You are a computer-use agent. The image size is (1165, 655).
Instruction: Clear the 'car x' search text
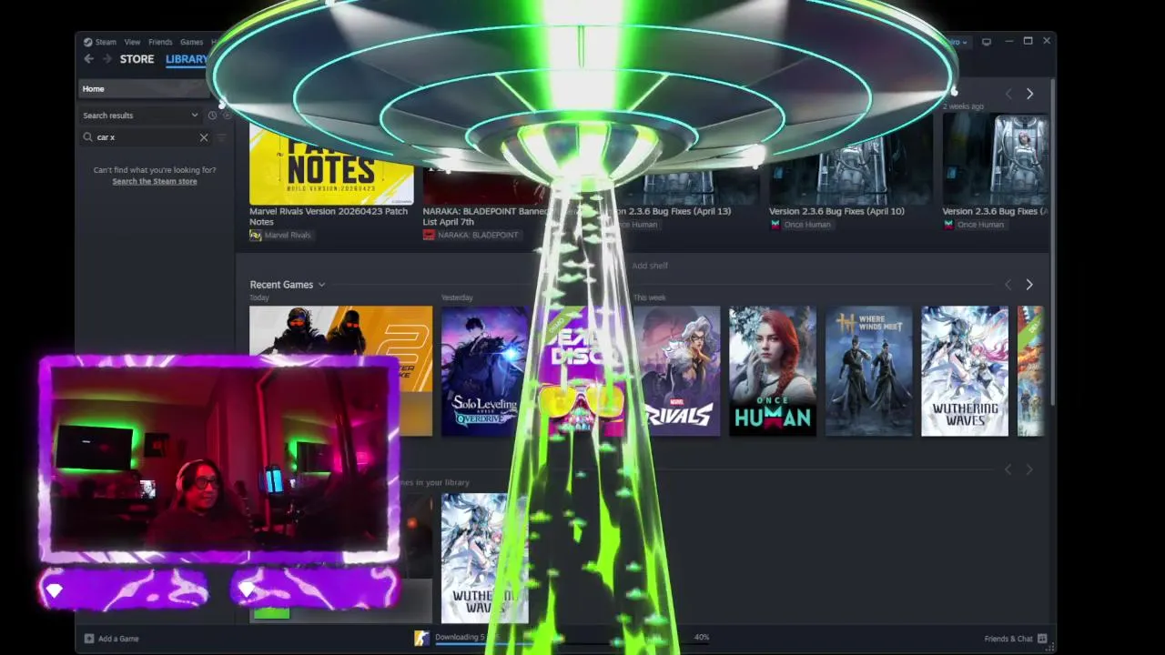[x=204, y=137]
